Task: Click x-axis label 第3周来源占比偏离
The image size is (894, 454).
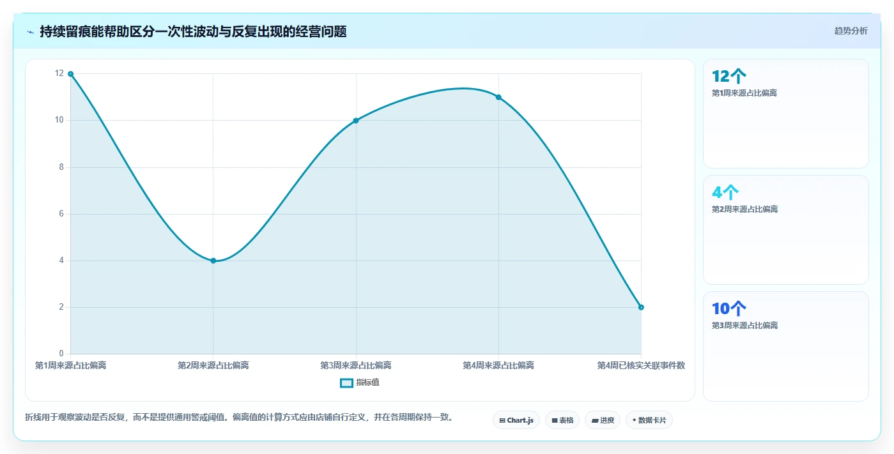Action: pyautogui.click(x=356, y=365)
